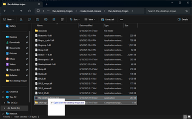Sort by the Date modified column header
Image resolution: width=192 pixels, height=119 pixels.
click(86, 25)
